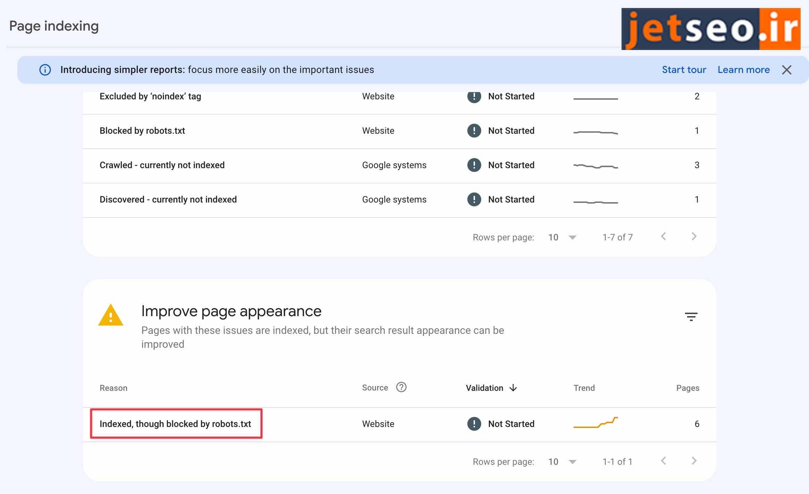Go to previous page in upper table
The width and height of the screenshot is (809, 494).
click(x=664, y=237)
